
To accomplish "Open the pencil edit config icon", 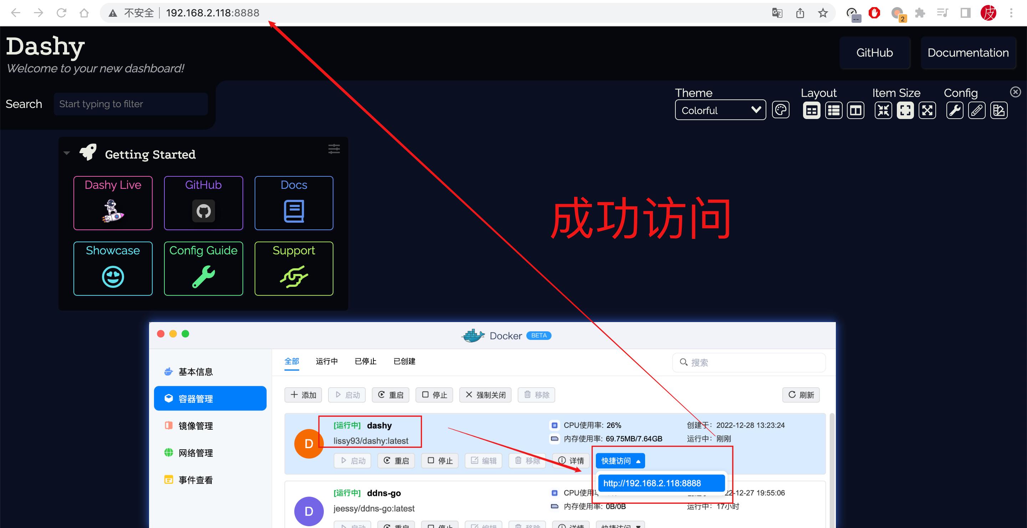I will pos(976,110).
